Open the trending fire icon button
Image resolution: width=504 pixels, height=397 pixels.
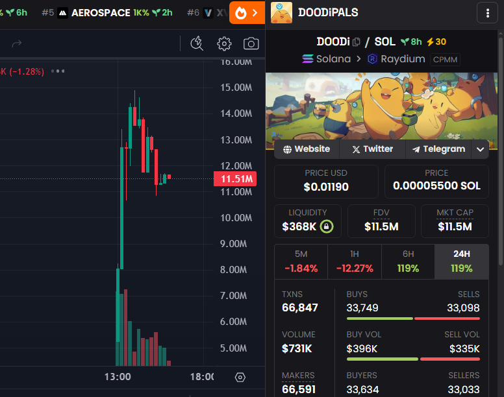pyautogui.click(x=247, y=13)
